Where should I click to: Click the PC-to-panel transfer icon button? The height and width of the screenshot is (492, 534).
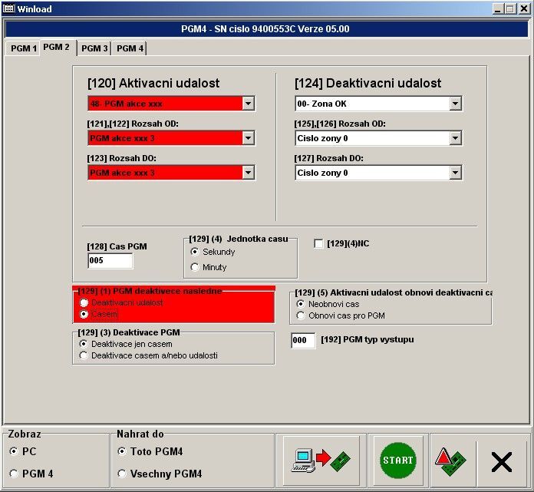[321, 461]
